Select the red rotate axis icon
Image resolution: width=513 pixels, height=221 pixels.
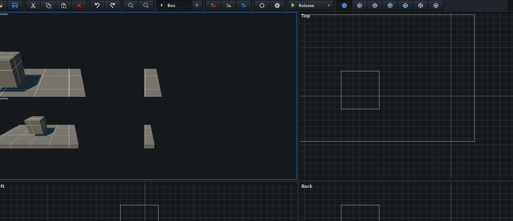click(213, 5)
